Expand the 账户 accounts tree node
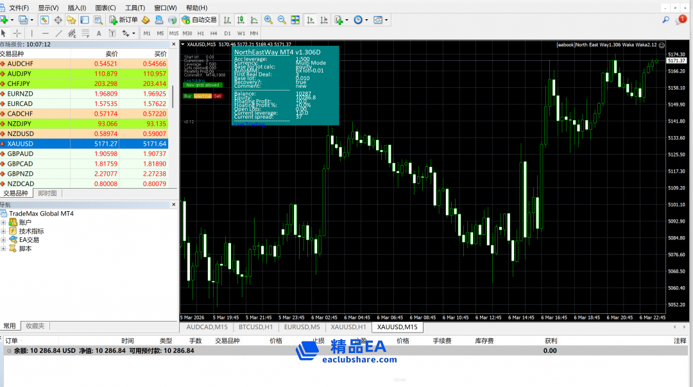The width and height of the screenshot is (693, 387). click(4, 222)
